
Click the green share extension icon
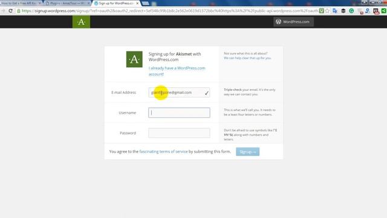pos(384,11)
